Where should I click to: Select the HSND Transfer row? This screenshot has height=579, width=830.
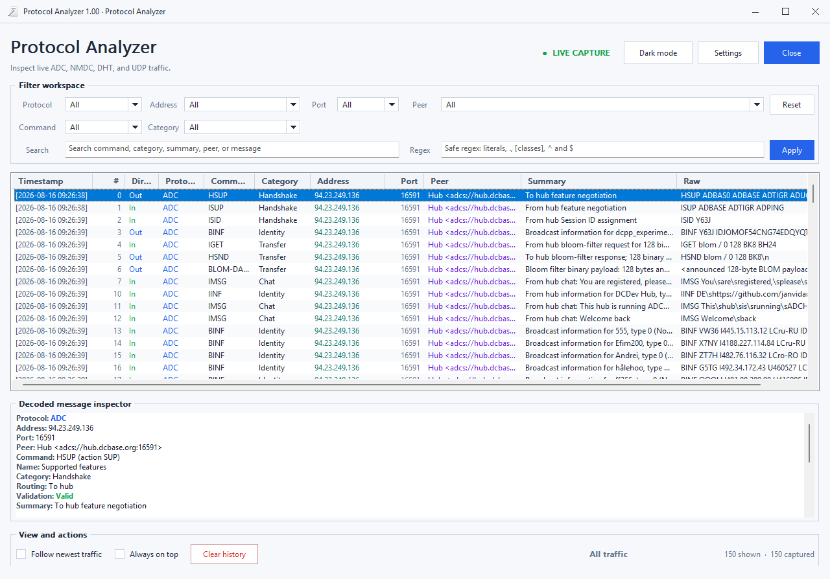410,257
